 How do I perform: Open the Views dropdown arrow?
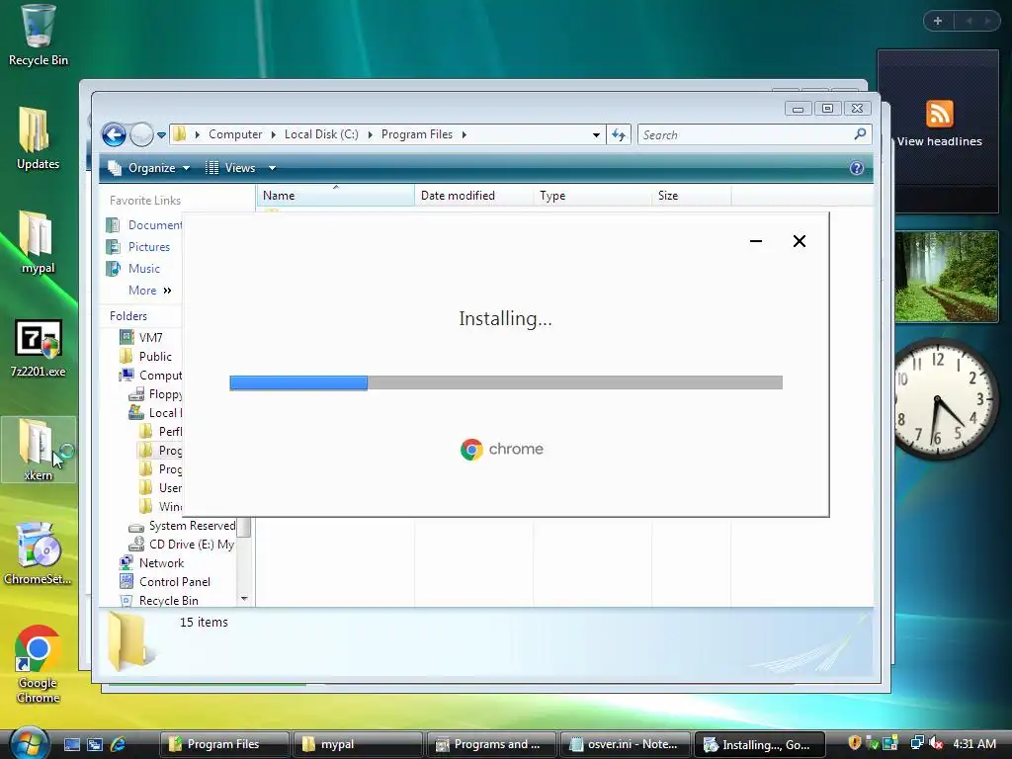(273, 168)
